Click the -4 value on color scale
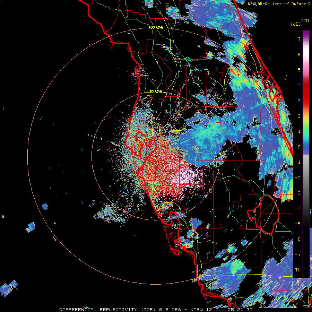Screen dimensions: 312x312 click(298, 208)
